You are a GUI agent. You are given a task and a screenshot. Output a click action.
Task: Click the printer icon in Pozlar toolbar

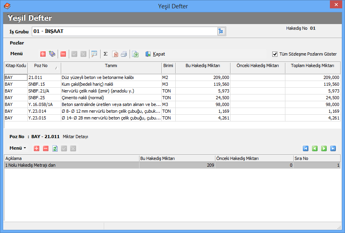tap(124, 54)
